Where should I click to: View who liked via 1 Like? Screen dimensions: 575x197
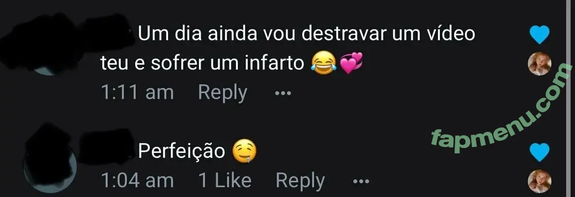pos(225,180)
